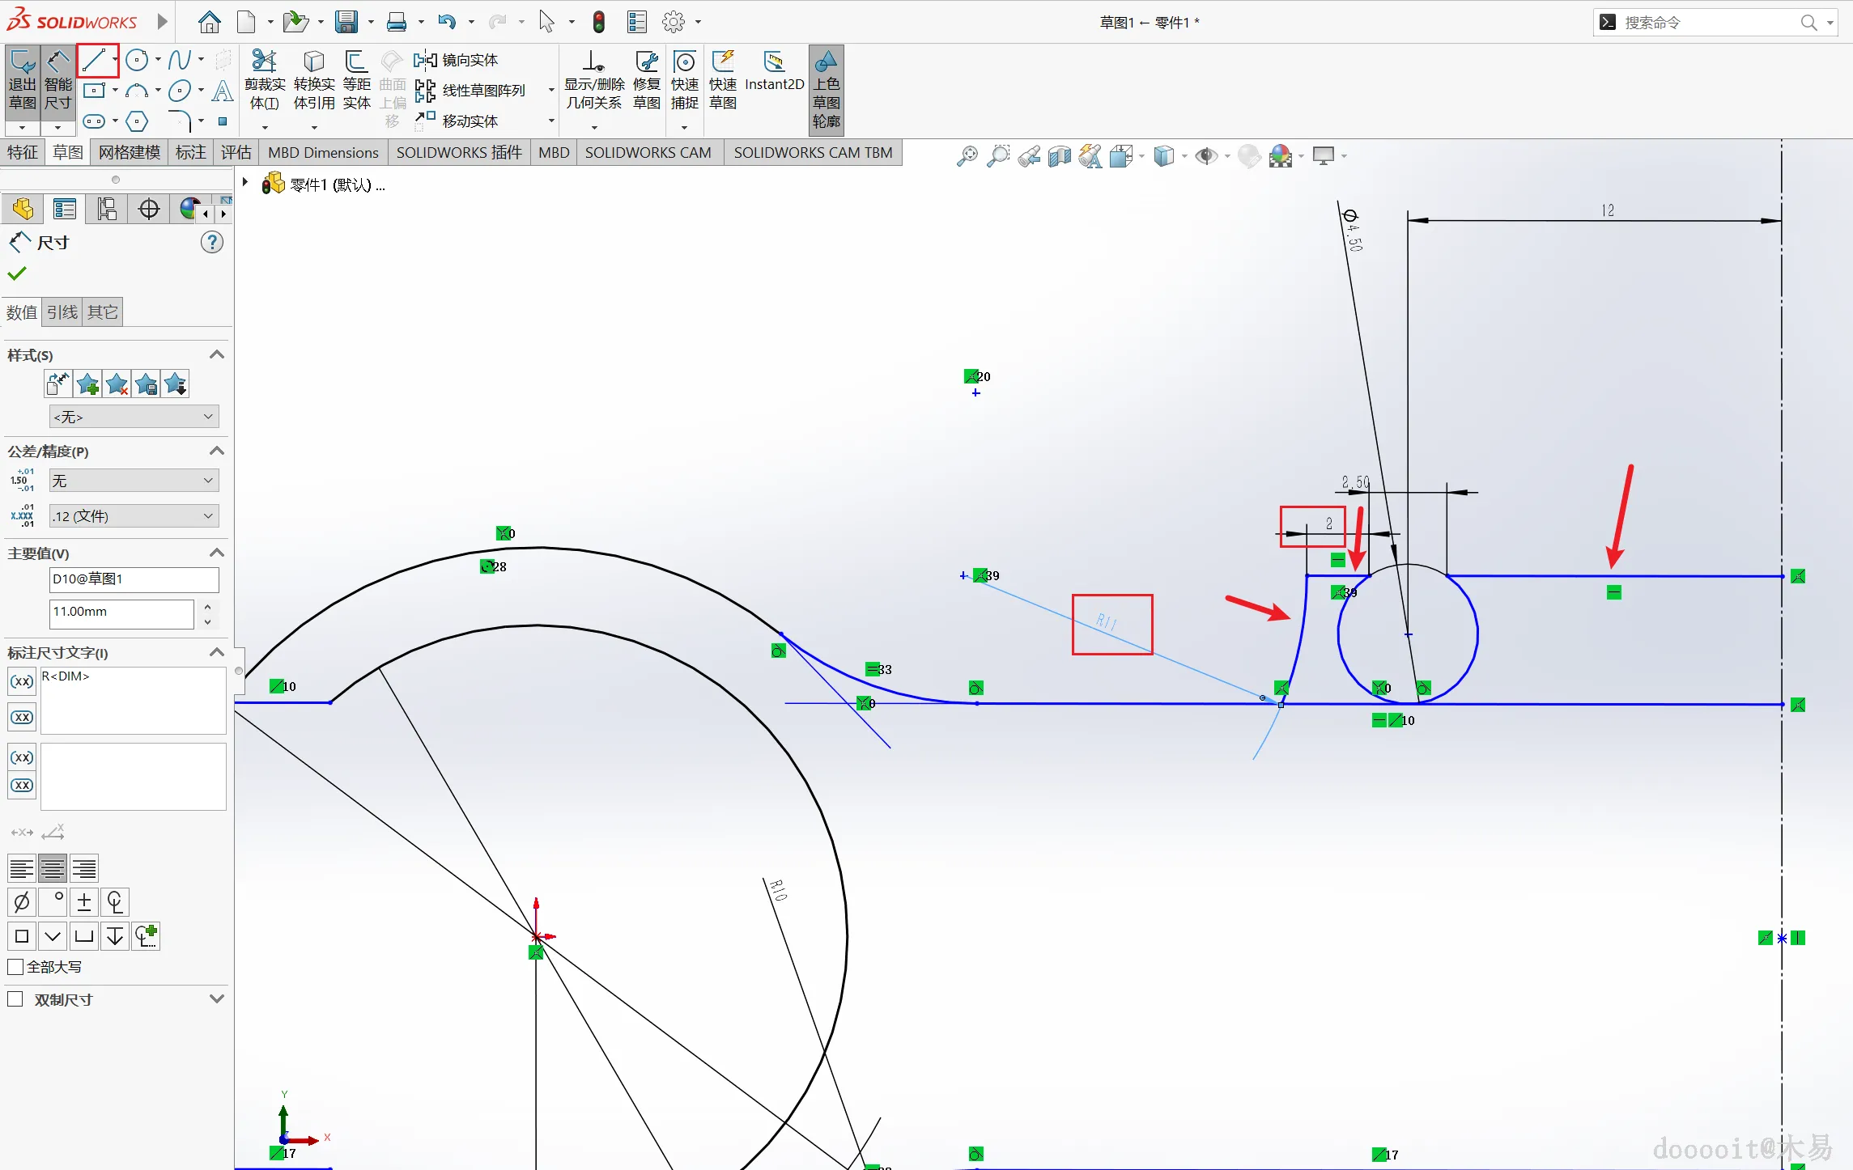Click the green OK checkmark

(17, 274)
